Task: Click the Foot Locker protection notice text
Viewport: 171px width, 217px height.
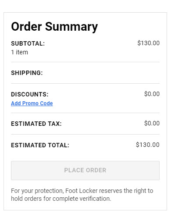Action: [82, 195]
